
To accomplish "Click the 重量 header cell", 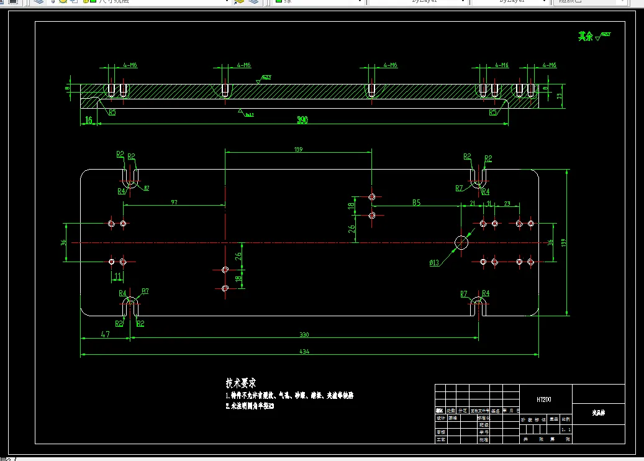I will point(554,419).
